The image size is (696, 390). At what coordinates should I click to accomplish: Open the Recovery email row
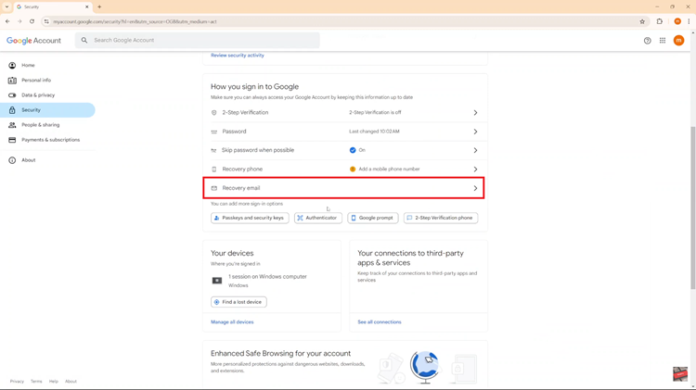coord(343,188)
